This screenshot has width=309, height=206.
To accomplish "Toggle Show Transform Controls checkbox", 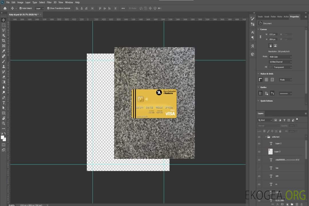I will 48,8.
